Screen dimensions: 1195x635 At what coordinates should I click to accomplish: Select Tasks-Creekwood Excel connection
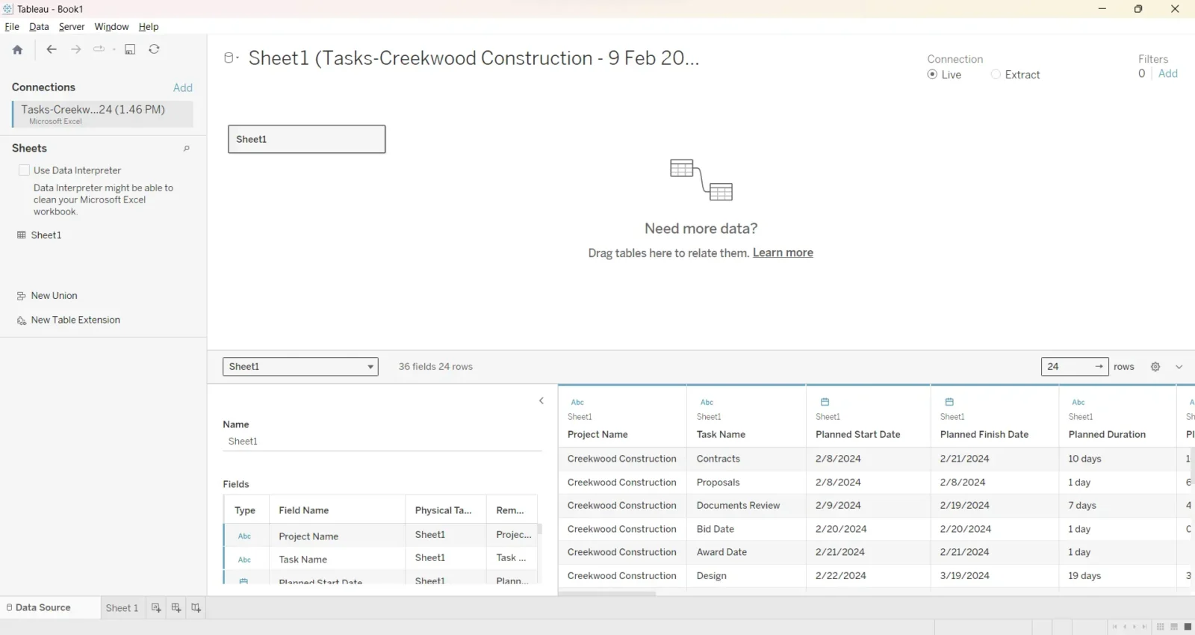102,114
